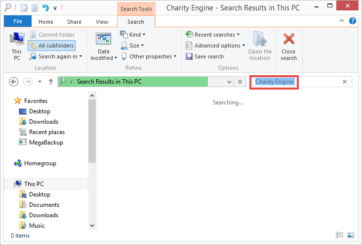This screenshot has height=245, width=362.
Task: Switch to the Share ribbon tab
Action: coord(74,22)
